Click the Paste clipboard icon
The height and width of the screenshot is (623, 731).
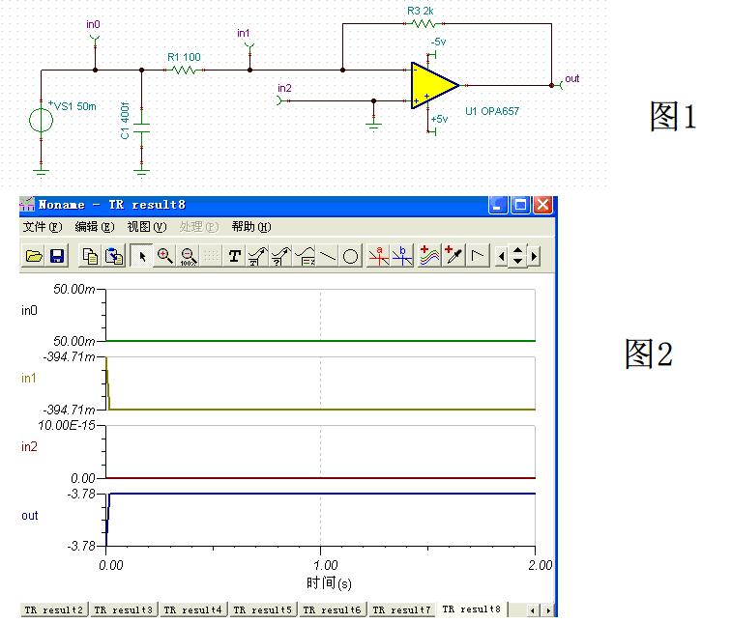point(114,256)
